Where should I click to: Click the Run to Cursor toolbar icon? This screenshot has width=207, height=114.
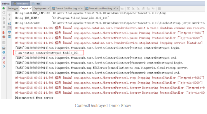pos(153,8)
